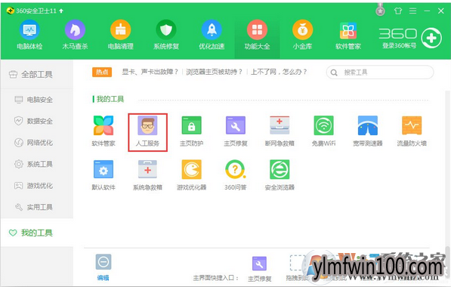Screen dimensions: 451x287
Task: Click the 360 login plus icon
Action: tap(431, 38)
